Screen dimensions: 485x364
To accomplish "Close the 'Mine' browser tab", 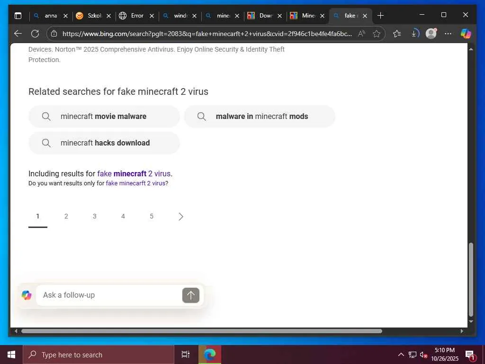I will point(322,16).
